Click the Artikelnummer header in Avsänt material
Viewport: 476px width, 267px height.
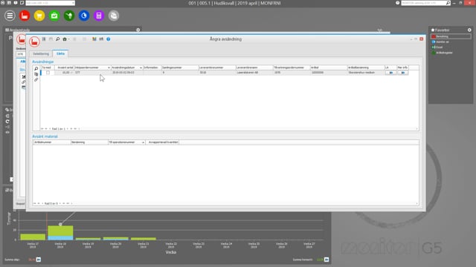pos(51,142)
